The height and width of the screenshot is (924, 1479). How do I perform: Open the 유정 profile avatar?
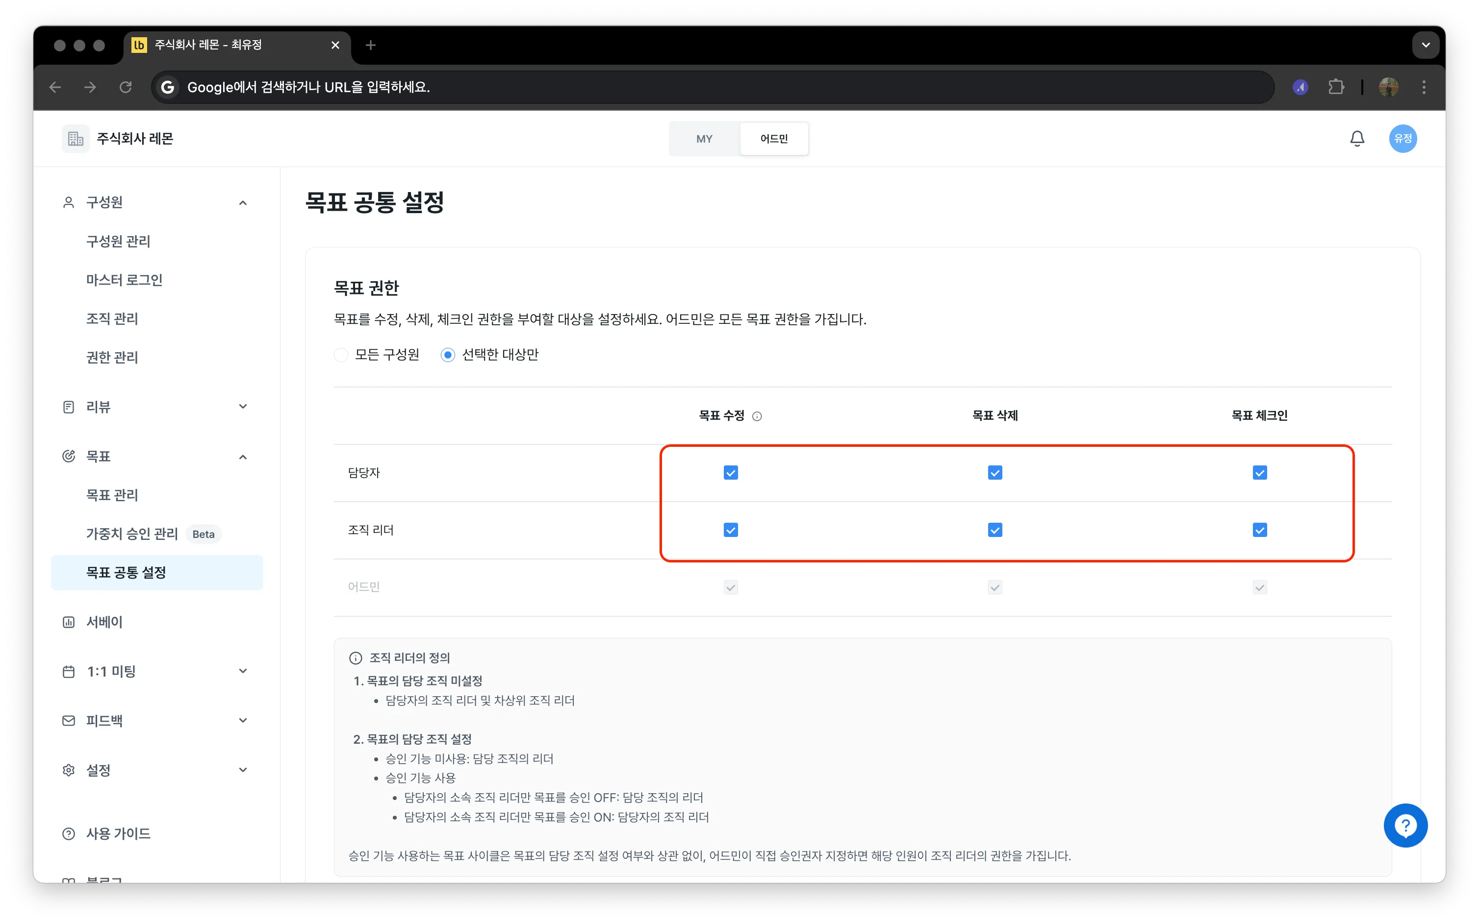(x=1402, y=139)
